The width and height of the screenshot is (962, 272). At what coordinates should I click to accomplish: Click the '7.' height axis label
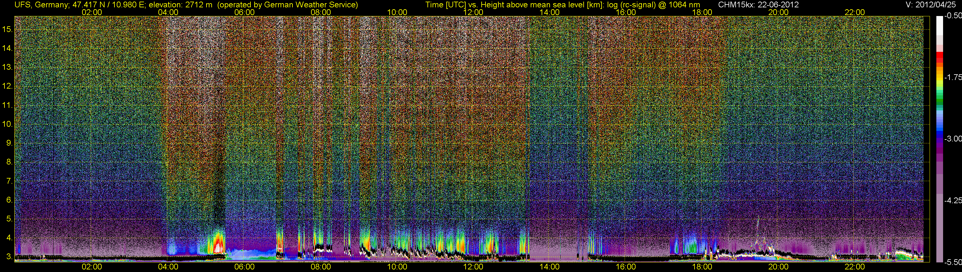tap(9, 181)
